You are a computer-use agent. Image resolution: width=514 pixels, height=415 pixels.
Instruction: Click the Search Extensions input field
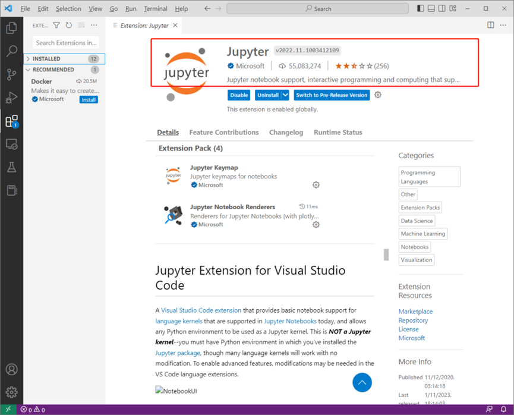pos(66,43)
